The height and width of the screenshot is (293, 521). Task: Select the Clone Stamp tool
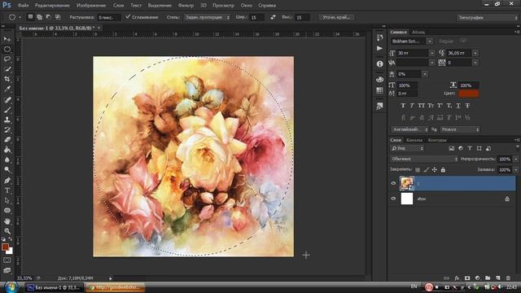pyautogui.click(x=7, y=120)
